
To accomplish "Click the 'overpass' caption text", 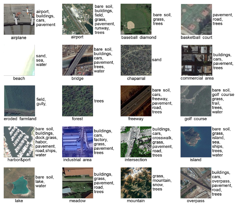I will click(195, 201).
